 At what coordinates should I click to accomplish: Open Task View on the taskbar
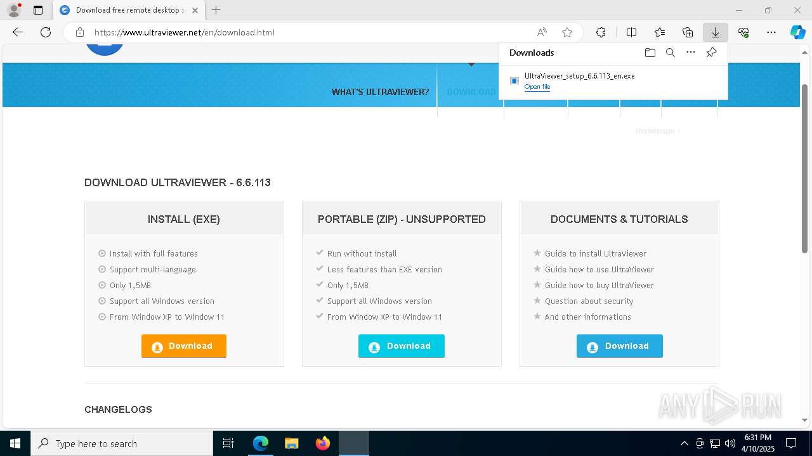click(x=228, y=443)
